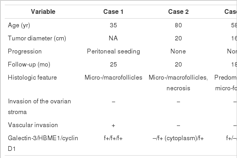
Task: Click the Case 2 age value 80
Action: [178, 25]
